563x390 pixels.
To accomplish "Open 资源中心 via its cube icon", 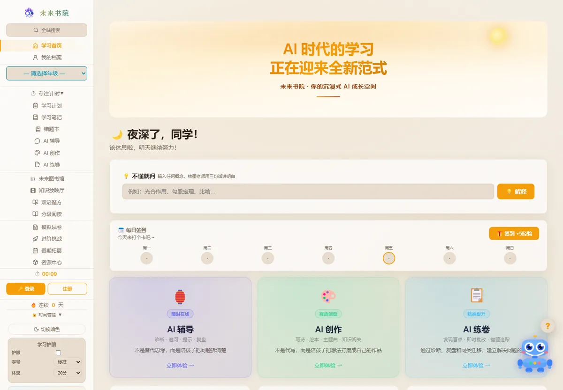I will point(35,263).
